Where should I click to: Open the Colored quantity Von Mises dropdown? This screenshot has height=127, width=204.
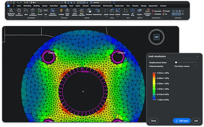[x=186, y=66]
